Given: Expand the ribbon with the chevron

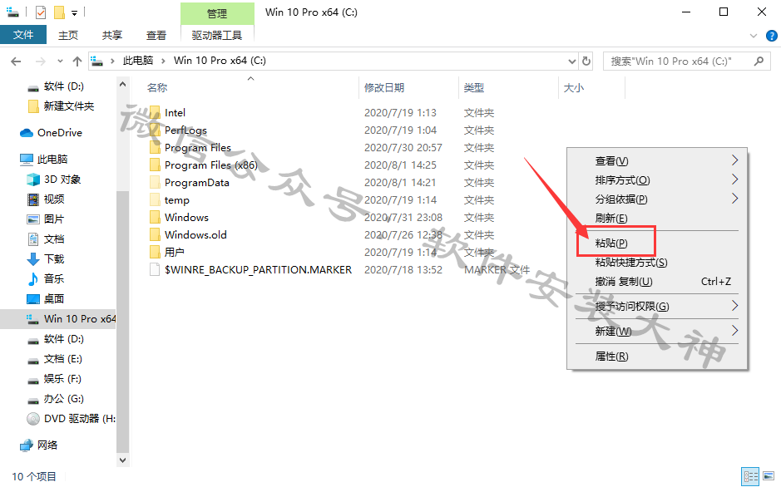Looking at the screenshot, I should pos(753,35).
